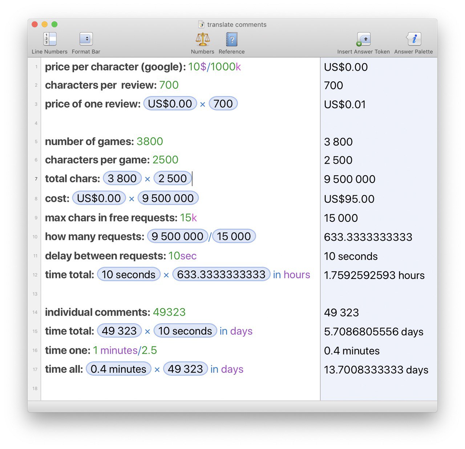Click the US$95.00 answer in results column
The height and width of the screenshot is (449, 465).
click(x=349, y=199)
